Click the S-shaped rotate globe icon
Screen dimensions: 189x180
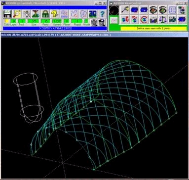coord(134,19)
